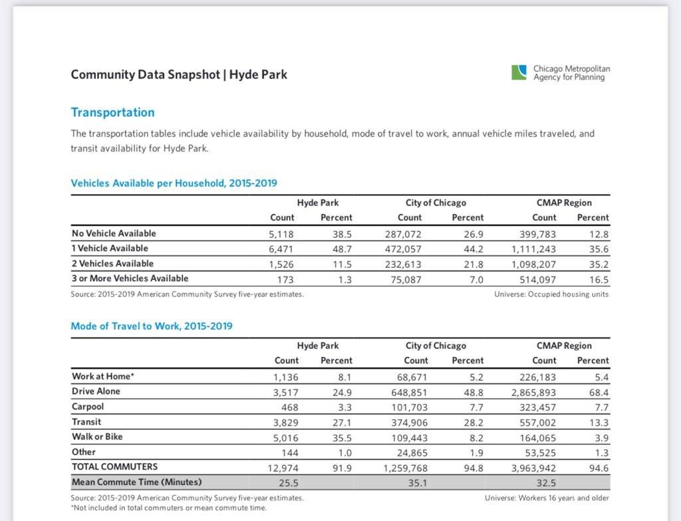The width and height of the screenshot is (681, 521).
Task: Click the Hyde Park Drive Alone percent 24.9
Action: click(x=342, y=393)
